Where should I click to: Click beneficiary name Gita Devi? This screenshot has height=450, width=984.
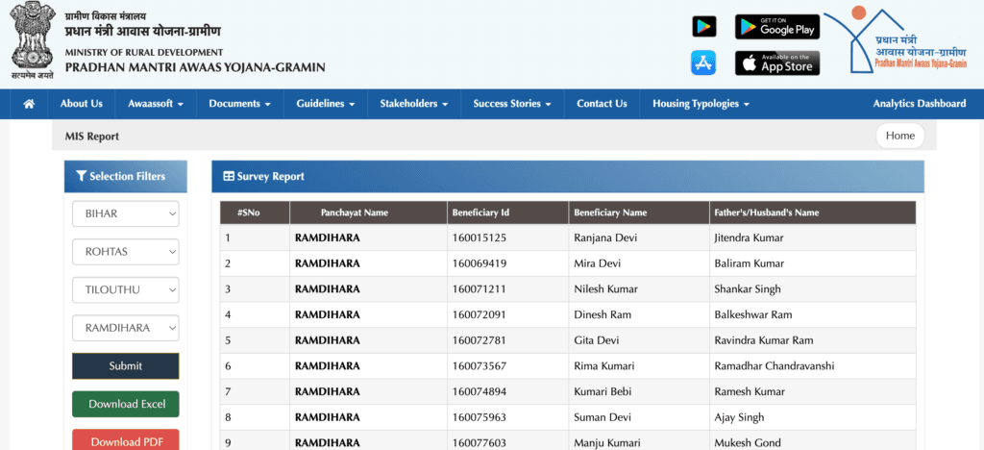[x=596, y=340]
